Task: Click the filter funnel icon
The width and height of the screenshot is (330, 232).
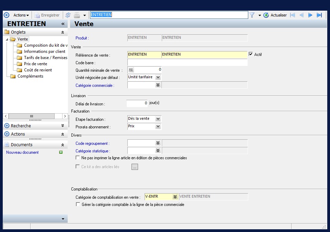Action: (252, 15)
